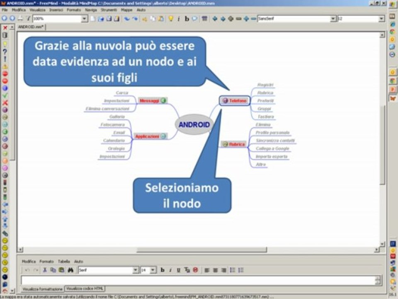Click binoculars find icon in note editor
398x299 pixels.
pyautogui.click(x=70, y=270)
